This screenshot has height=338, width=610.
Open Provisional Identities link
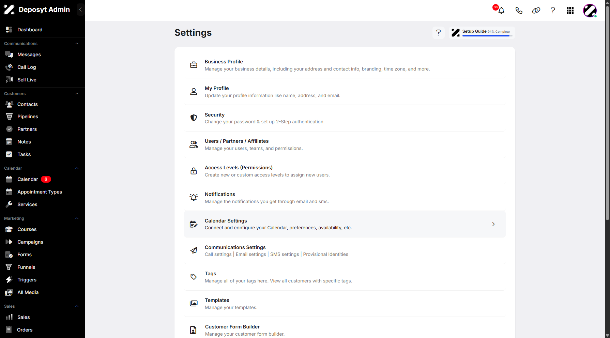(325, 254)
